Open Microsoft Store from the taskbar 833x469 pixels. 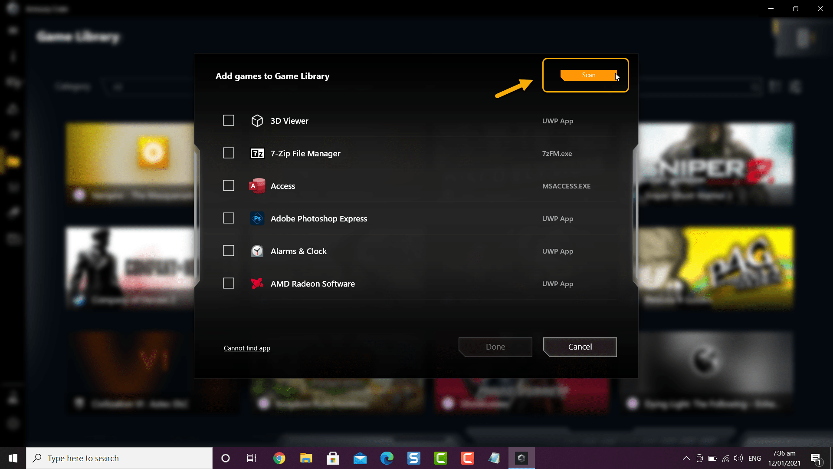[x=333, y=458]
